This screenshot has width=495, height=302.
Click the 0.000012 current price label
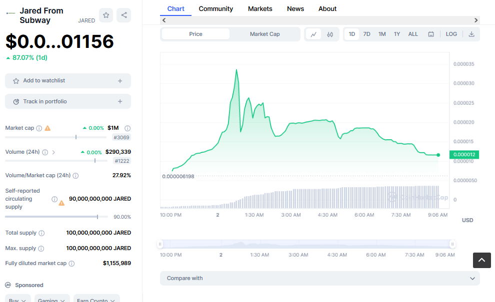point(464,154)
